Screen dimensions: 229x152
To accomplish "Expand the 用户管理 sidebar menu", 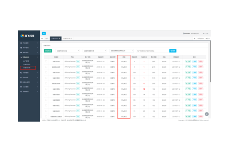I will (27, 48).
